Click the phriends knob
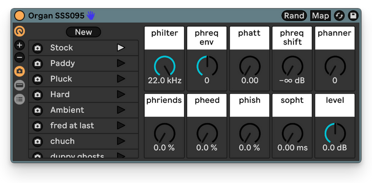Screen dimensions: 372x183 [165, 133]
